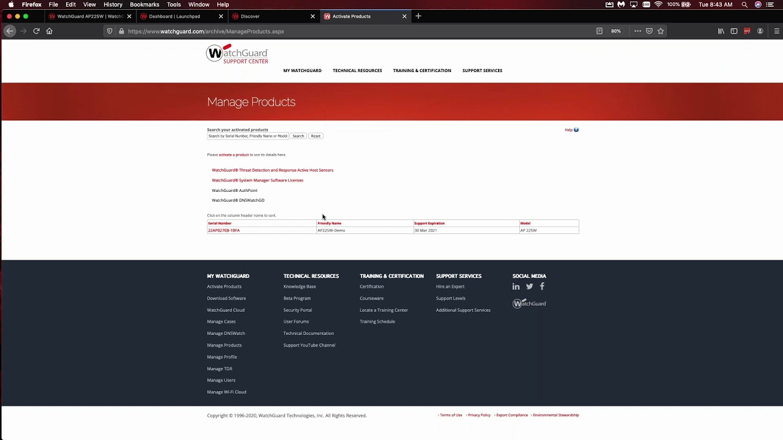Open the TRAINING & CERTIFICATION navigation menu
The height and width of the screenshot is (440, 783).
[x=422, y=71]
